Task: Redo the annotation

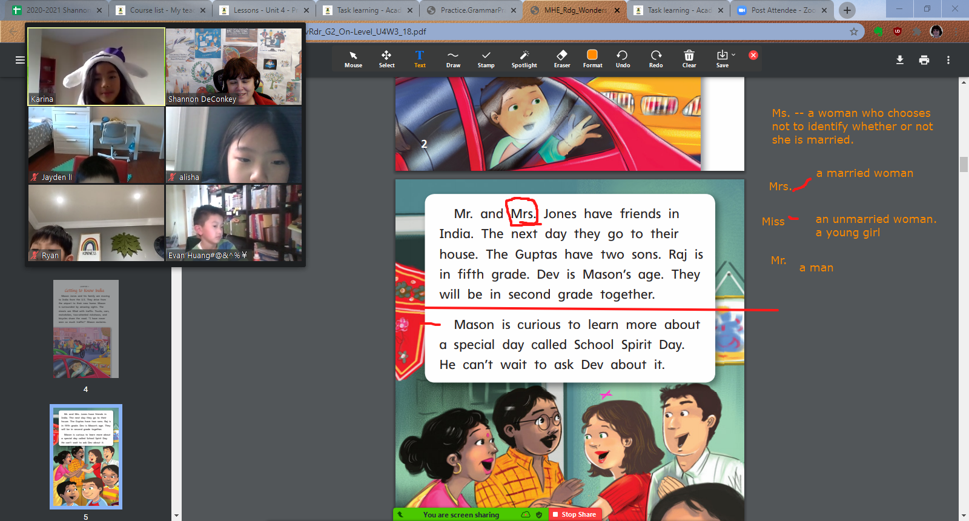Action: click(656, 59)
